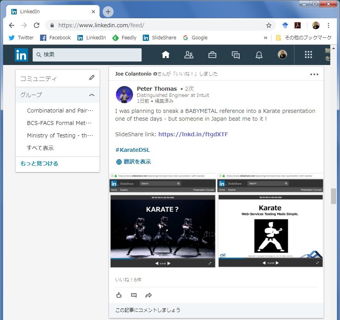Click the LinkedIn 検索 search field

(x=87, y=55)
